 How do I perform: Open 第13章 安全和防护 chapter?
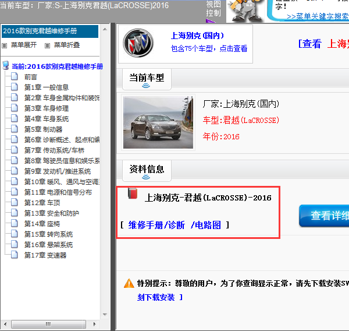pos(52,213)
